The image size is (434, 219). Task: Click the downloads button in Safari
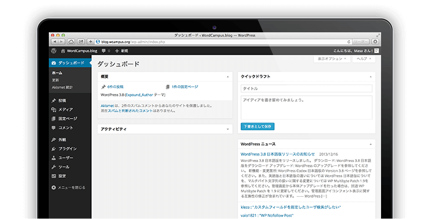(x=375, y=42)
